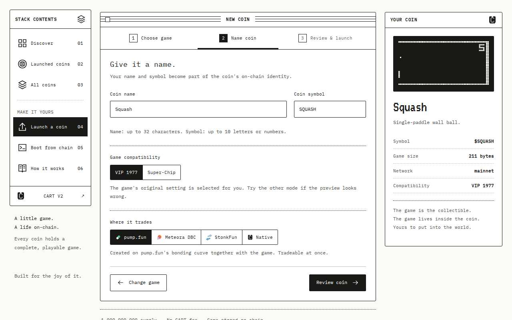512x320 pixels.
Task: Choose StonkFun as trading venue
Action: pyautogui.click(x=222, y=237)
